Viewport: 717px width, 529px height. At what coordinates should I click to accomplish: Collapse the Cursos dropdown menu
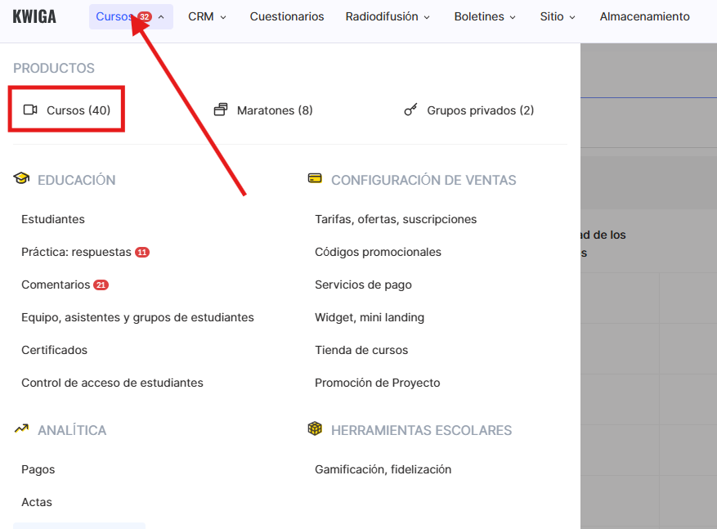click(x=131, y=16)
